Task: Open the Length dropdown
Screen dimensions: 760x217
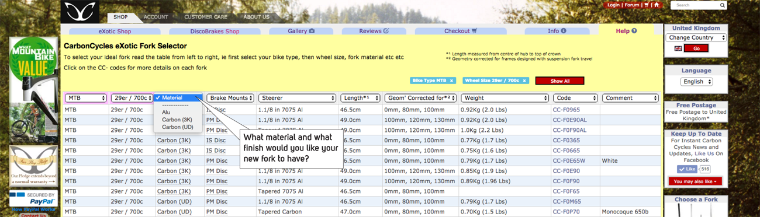Action: click(x=360, y=98)
